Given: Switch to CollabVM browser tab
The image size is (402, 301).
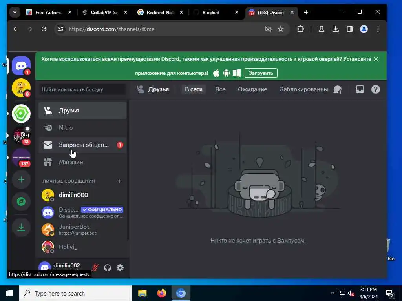Looking at the screenshot, I should pos(104,12).
